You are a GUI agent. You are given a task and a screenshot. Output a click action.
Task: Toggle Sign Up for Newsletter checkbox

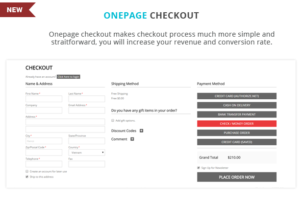click(x=199, y=168)
